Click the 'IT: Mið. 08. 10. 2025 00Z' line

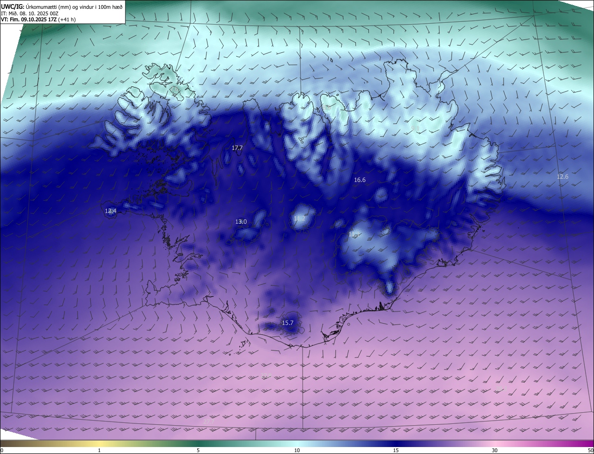point(30,13)
